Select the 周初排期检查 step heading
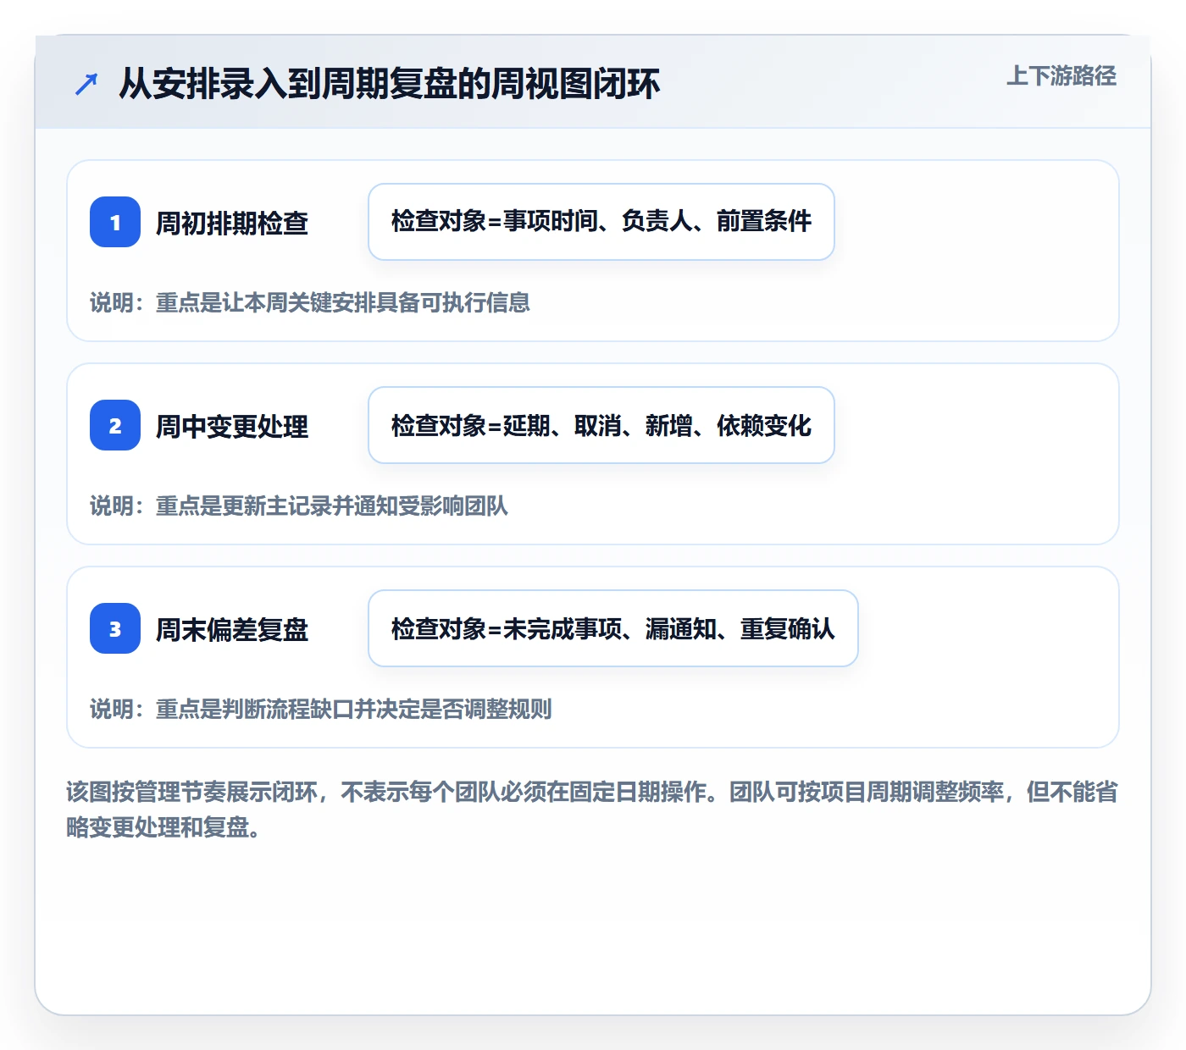Viewport: 1186px width, 1050px height. (232, 223)
